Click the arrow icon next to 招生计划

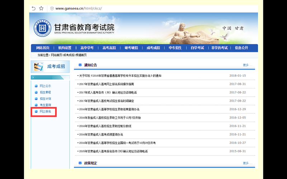36,98
